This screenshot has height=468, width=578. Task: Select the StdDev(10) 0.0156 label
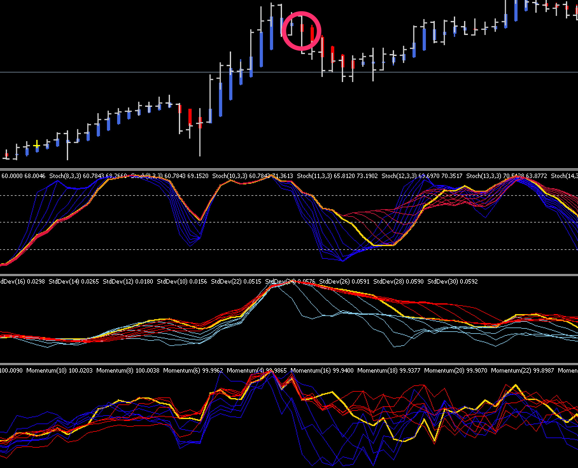tap(182, 281)
